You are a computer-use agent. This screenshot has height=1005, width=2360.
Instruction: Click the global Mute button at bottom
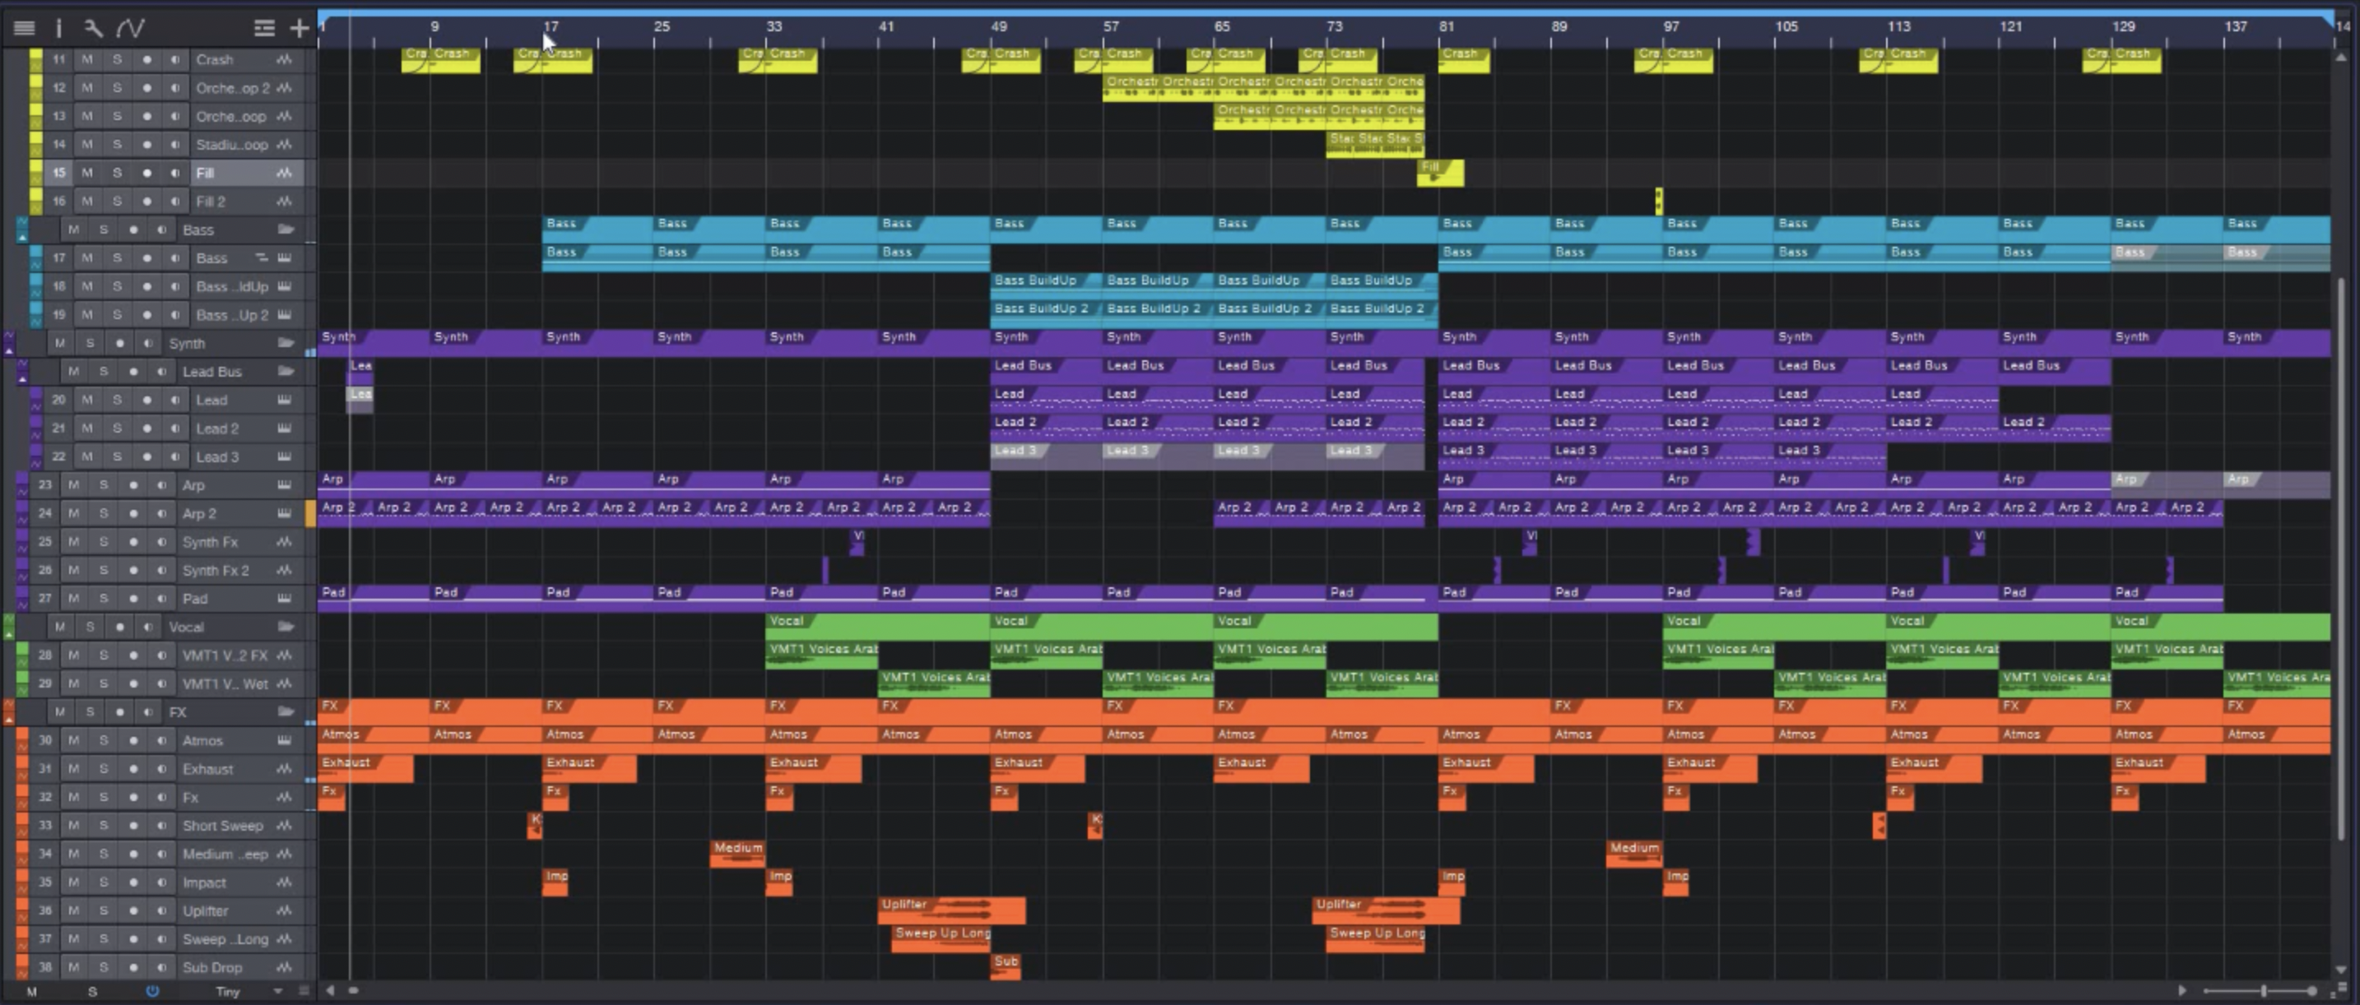pos(32,991)
